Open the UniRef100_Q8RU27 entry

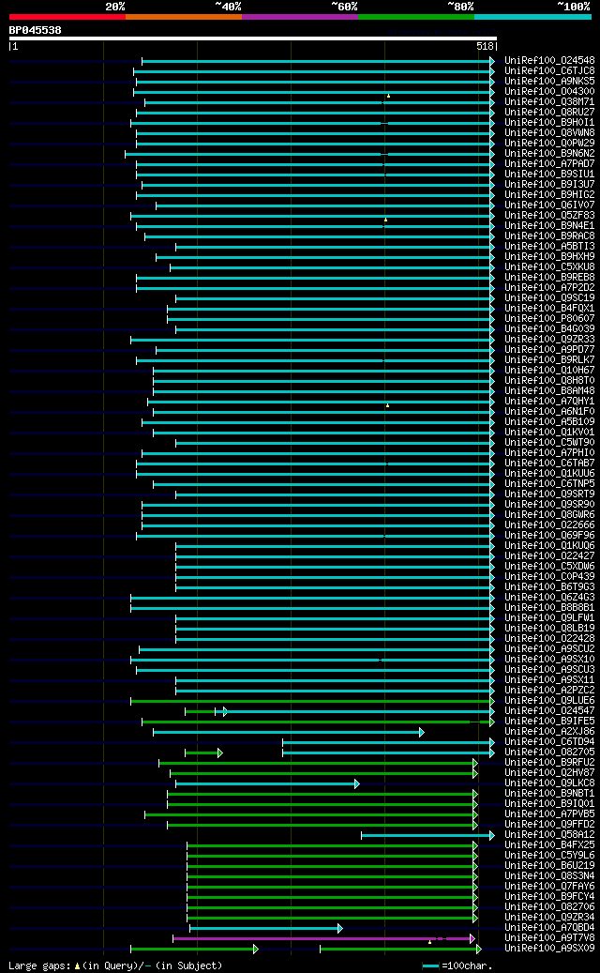pos(549,113)
